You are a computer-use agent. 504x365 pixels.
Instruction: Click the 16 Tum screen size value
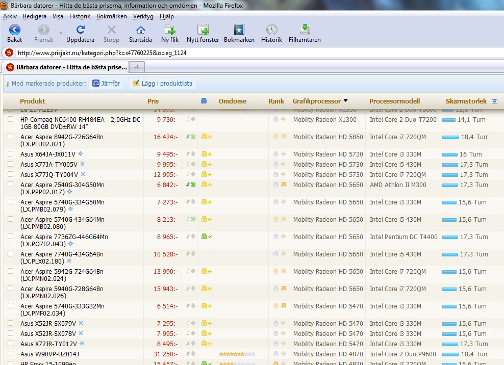(x=470, y=154)
